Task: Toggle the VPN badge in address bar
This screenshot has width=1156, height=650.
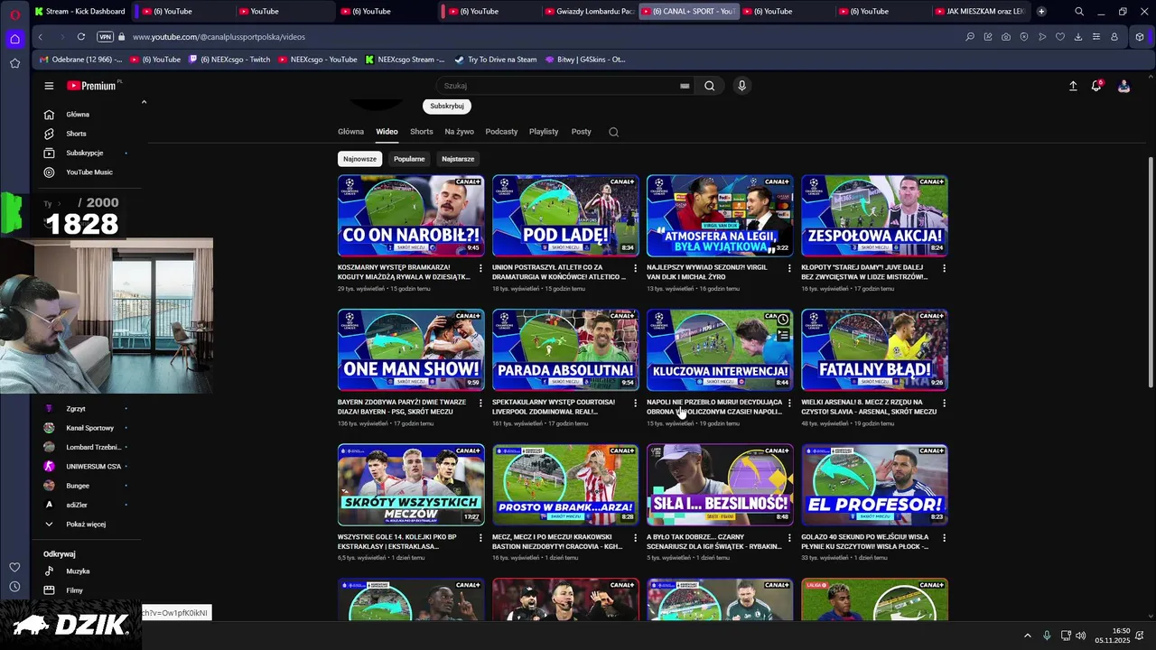Action: (106, 37)
